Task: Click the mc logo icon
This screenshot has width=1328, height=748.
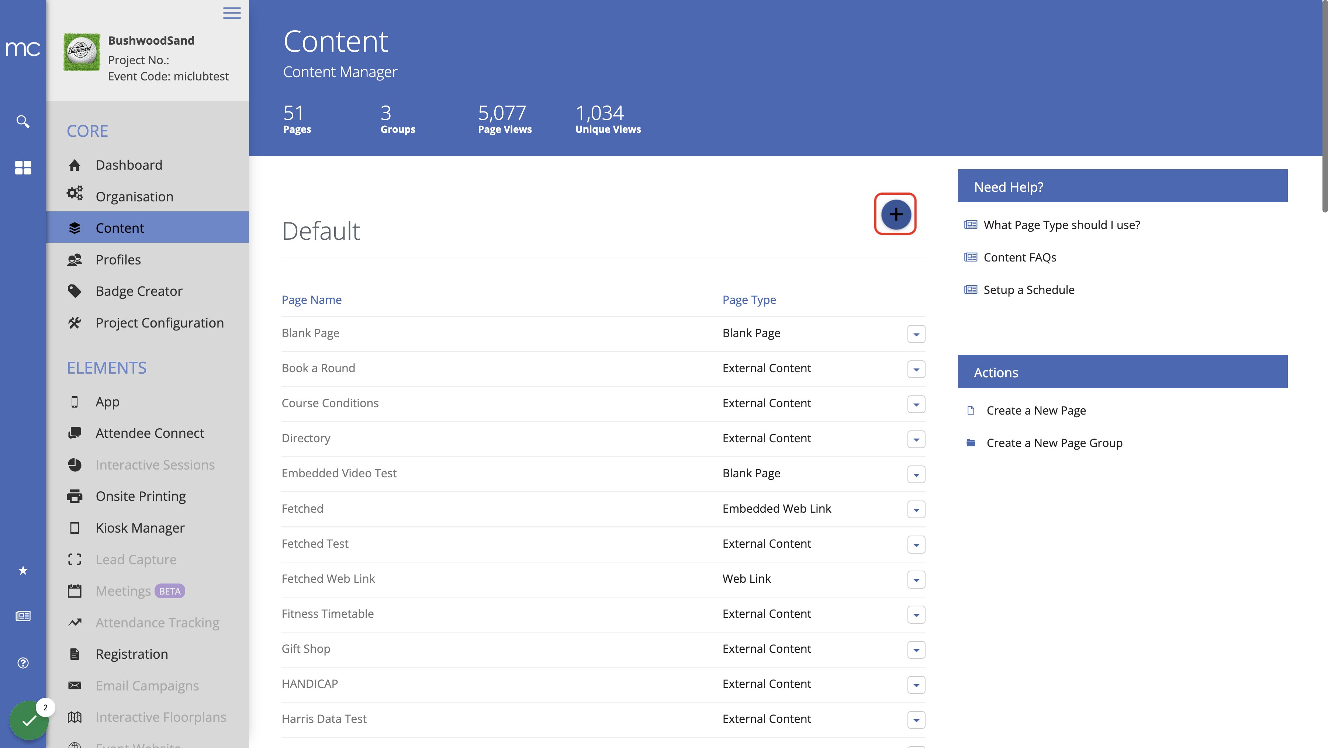Action: click(x=23, y=48)
